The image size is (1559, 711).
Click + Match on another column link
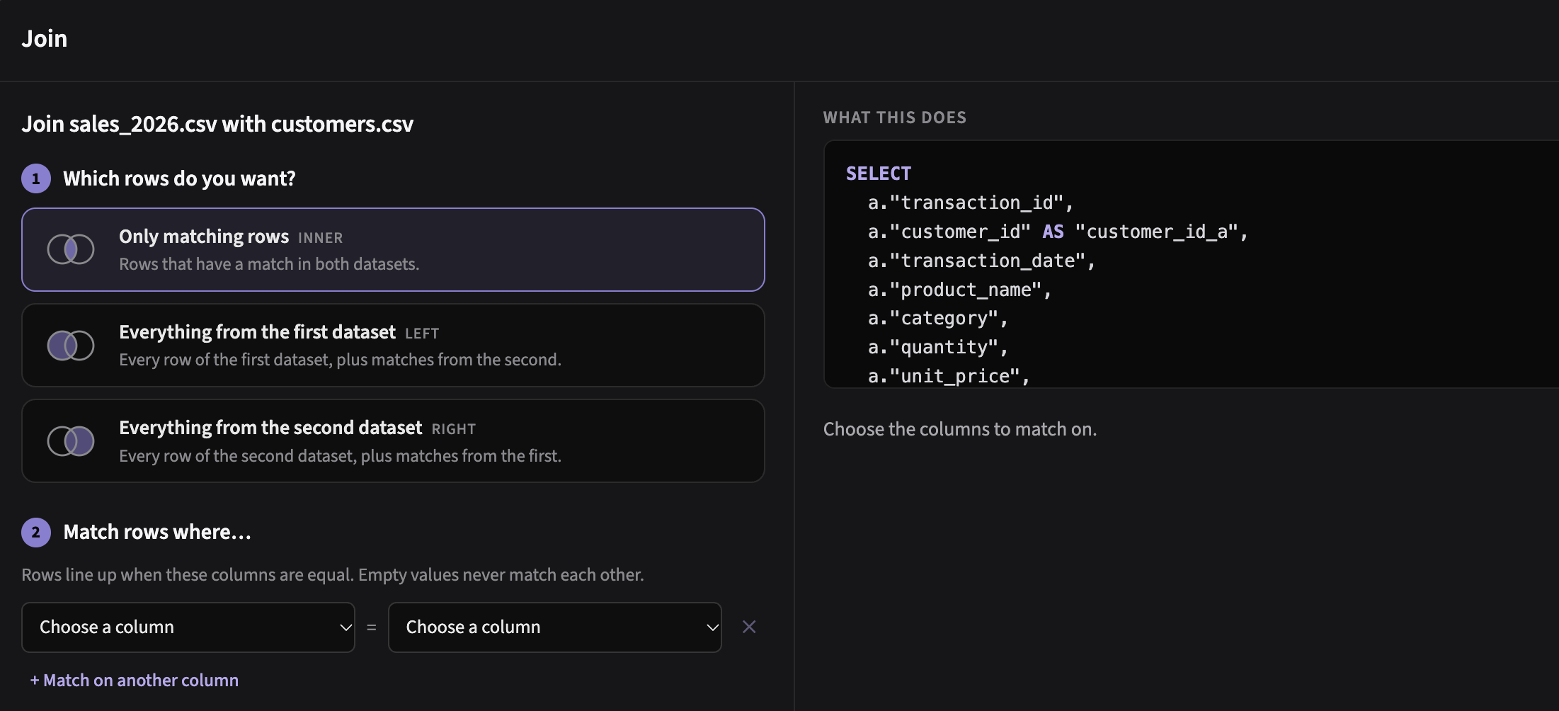(134, 681)
